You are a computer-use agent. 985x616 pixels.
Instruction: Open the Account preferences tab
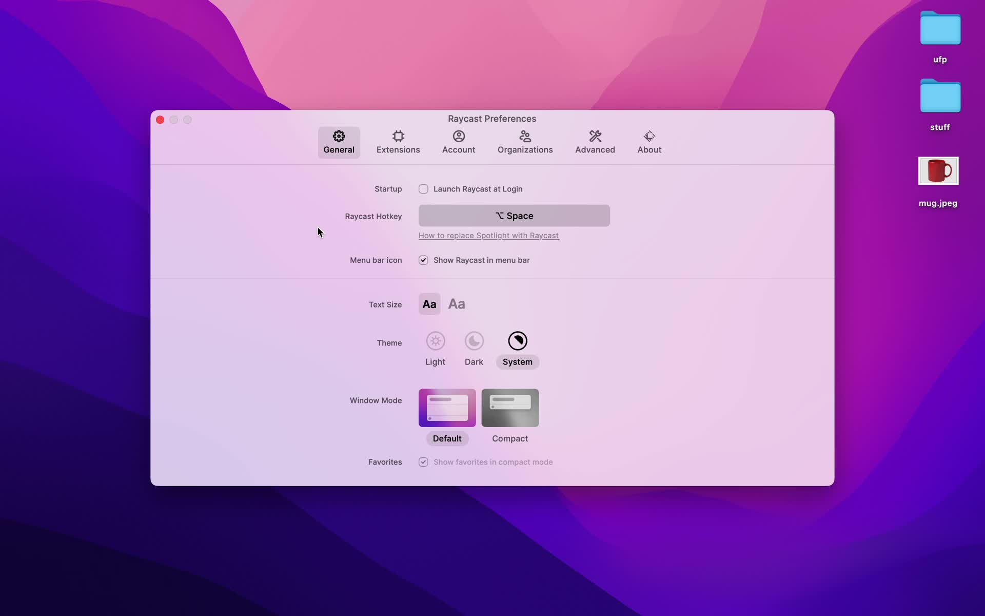[459, 141]
